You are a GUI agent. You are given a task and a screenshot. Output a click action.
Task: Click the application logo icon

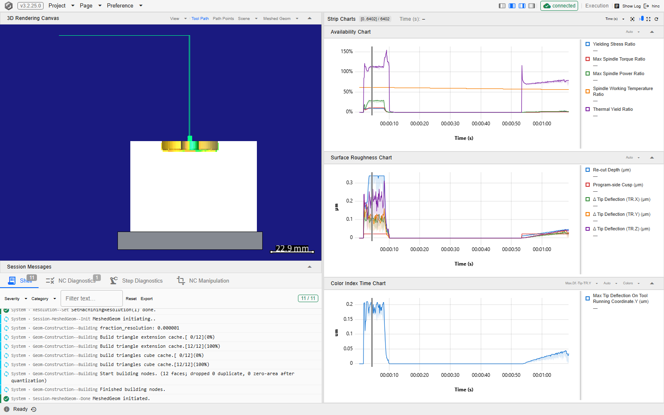point(8,6)
